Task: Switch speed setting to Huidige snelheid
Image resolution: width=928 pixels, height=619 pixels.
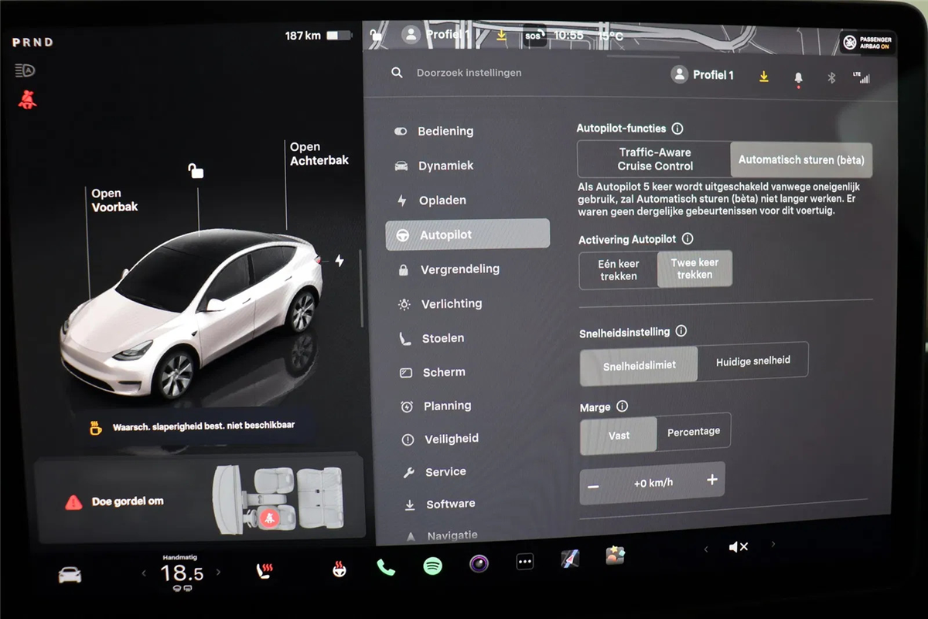Action: 752,361
